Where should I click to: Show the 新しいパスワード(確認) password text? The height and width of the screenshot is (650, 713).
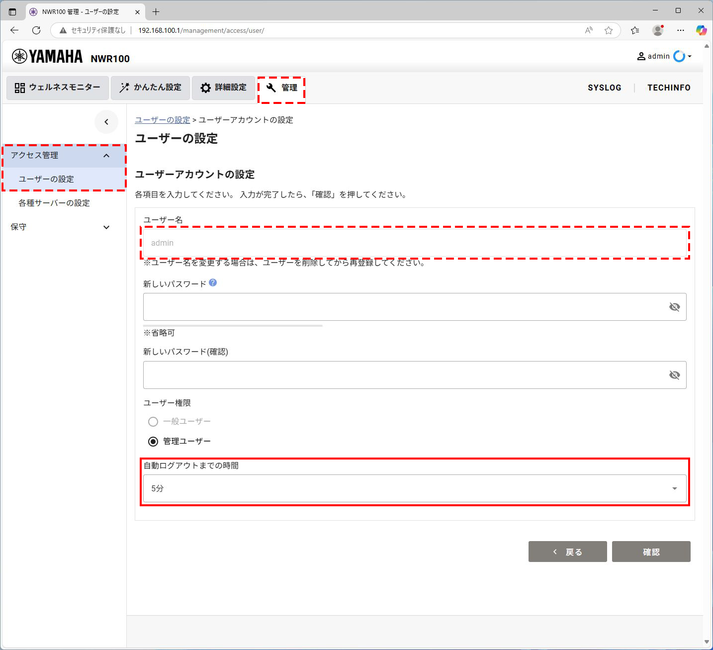pyautogui.click(x=674, y=375)
